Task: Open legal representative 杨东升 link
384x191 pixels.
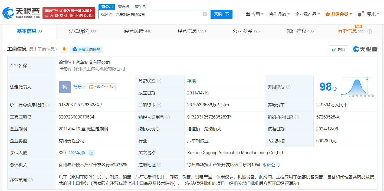Action: pos(79,87)
